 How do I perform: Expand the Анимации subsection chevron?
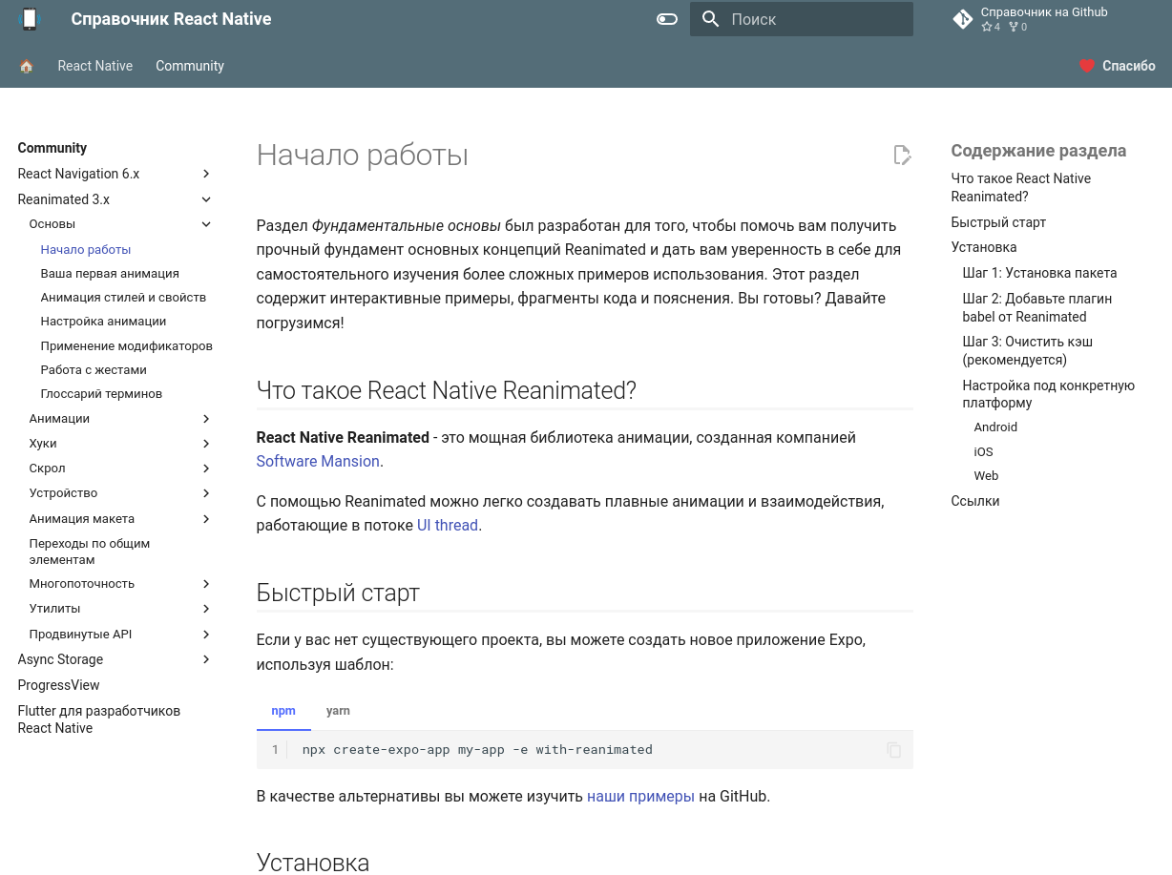(x=206, y=419)
